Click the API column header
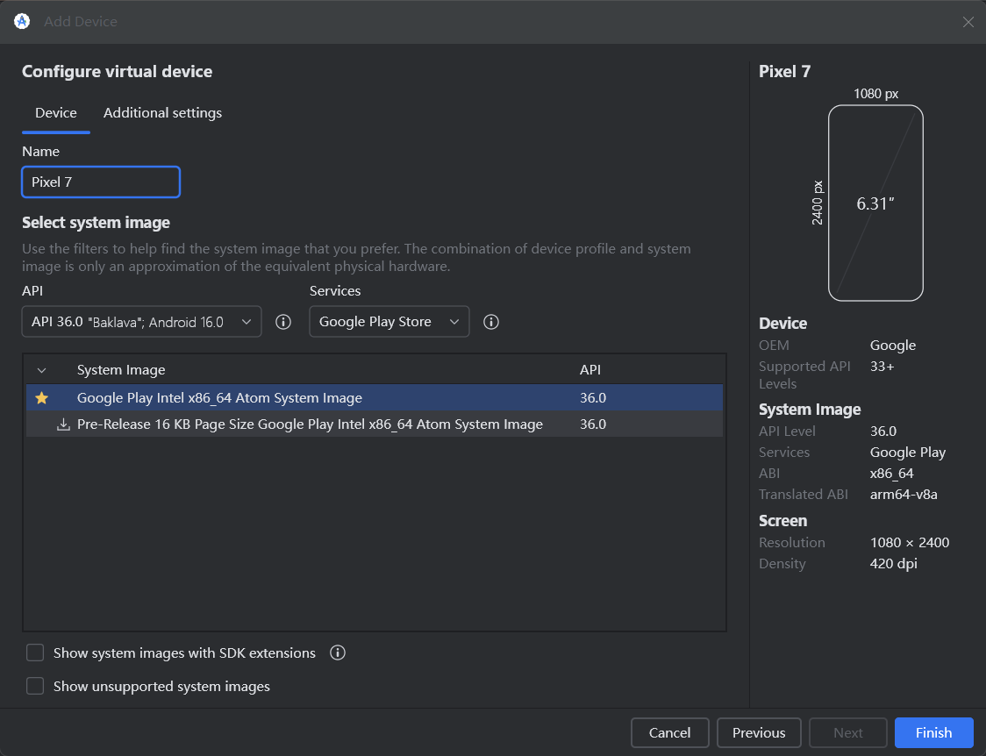 [589, 369]
